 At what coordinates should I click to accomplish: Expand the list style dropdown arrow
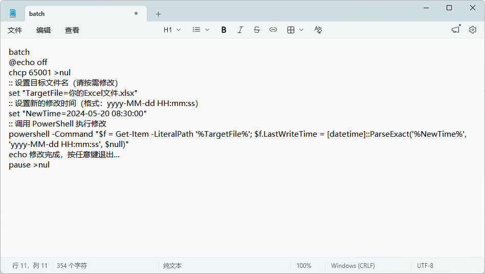(207, 30)
